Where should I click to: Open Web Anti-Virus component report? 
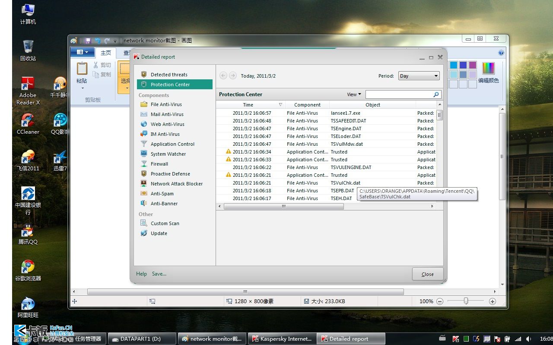pyautogui.click(x=167, y=124)
